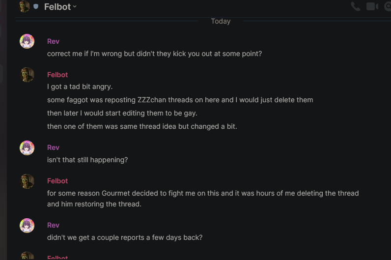Click the Felbot room title in the header
The image size is (391, 260).
[x=57, y=7]
